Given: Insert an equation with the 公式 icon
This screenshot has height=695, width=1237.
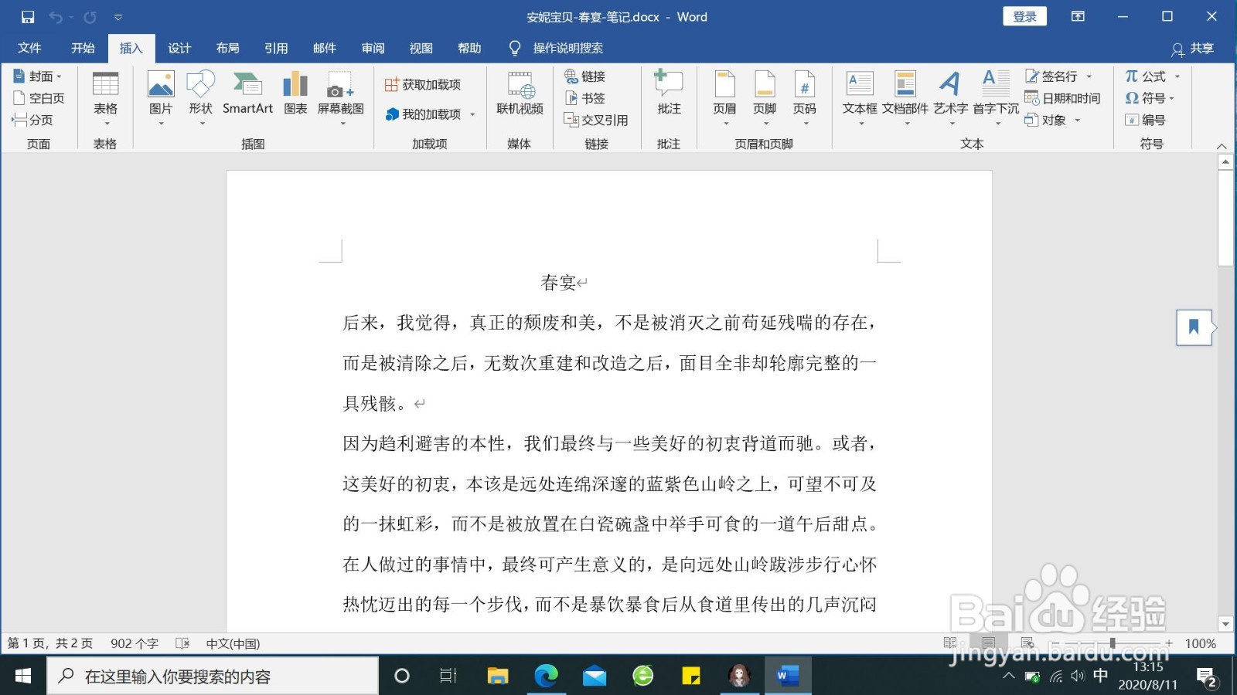Looking at the screenshot, I should click(1147, 76).
